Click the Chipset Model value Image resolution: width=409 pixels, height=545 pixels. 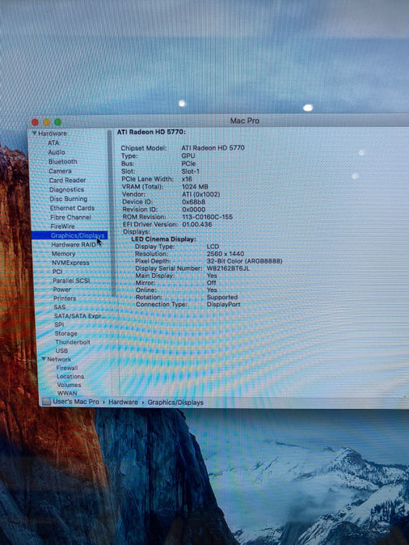click(x=213, y=148)
